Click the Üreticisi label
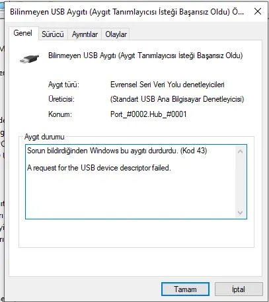 [61, 99]
